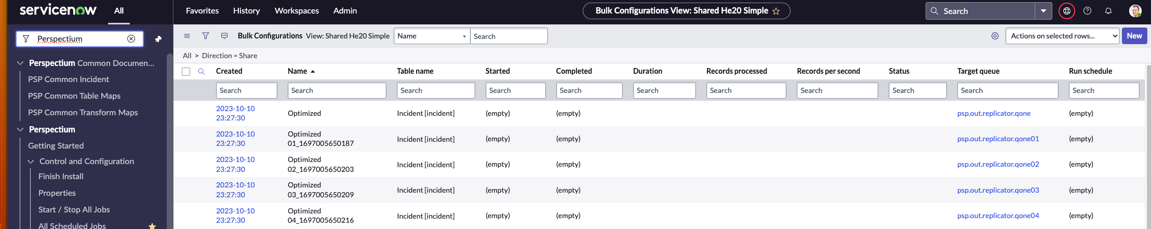Open the Name search field dropdown
The height and width of the screenshot is (229, 1151).
pos(432,36)
